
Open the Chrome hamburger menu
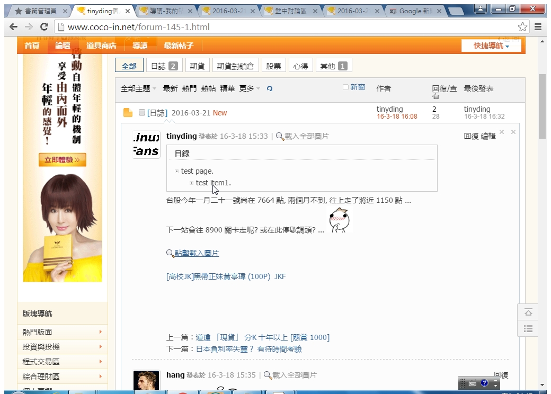[x=538, y=26]
